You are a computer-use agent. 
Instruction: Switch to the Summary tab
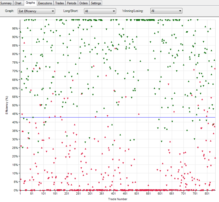(x=6, y=3)
